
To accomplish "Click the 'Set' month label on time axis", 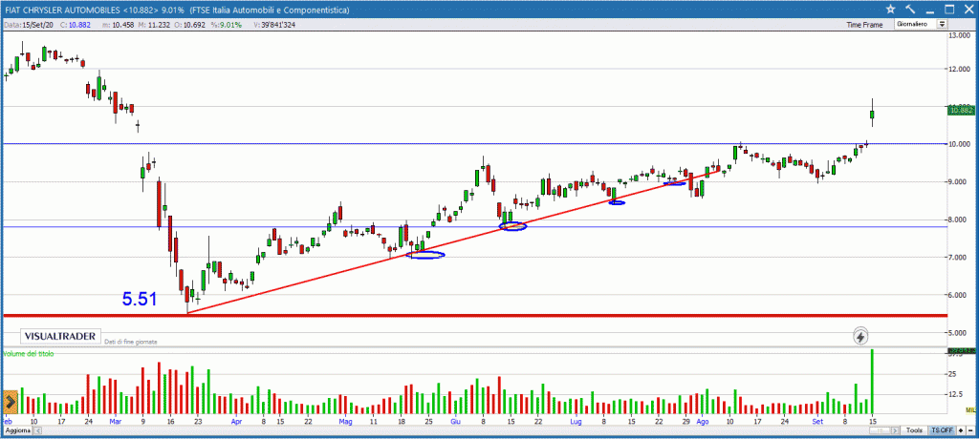I will [818, 421].
